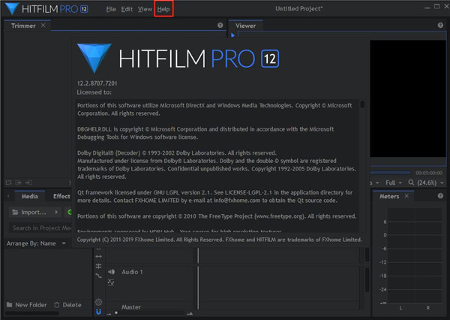Click the Audio 1 track waveform icon

(x=110, y=282)
